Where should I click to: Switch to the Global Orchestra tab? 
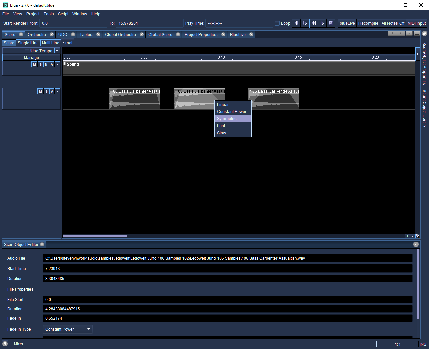pyautogui.click(x=120, y=35)
